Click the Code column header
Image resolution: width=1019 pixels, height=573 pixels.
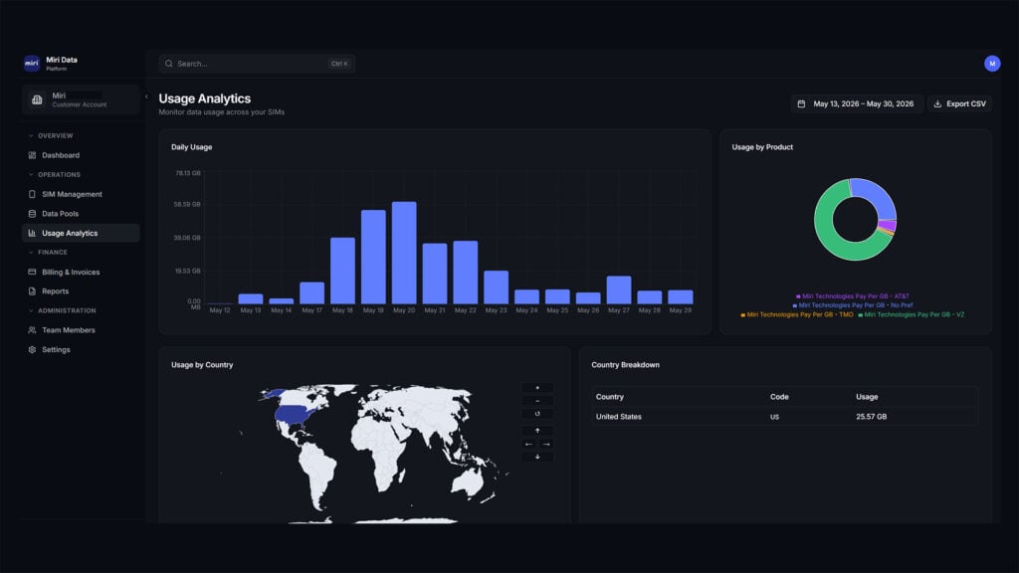click(x=779, y=397)
